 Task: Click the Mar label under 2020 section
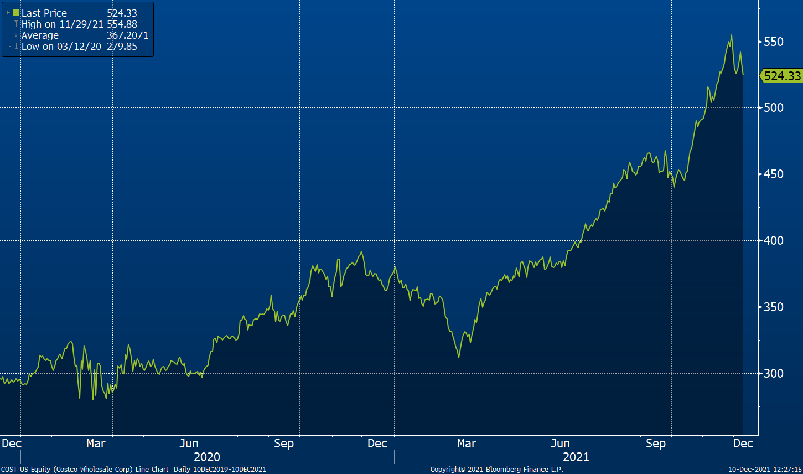point(96,444)
